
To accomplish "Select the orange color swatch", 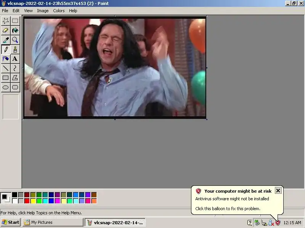I will point(94,201).
